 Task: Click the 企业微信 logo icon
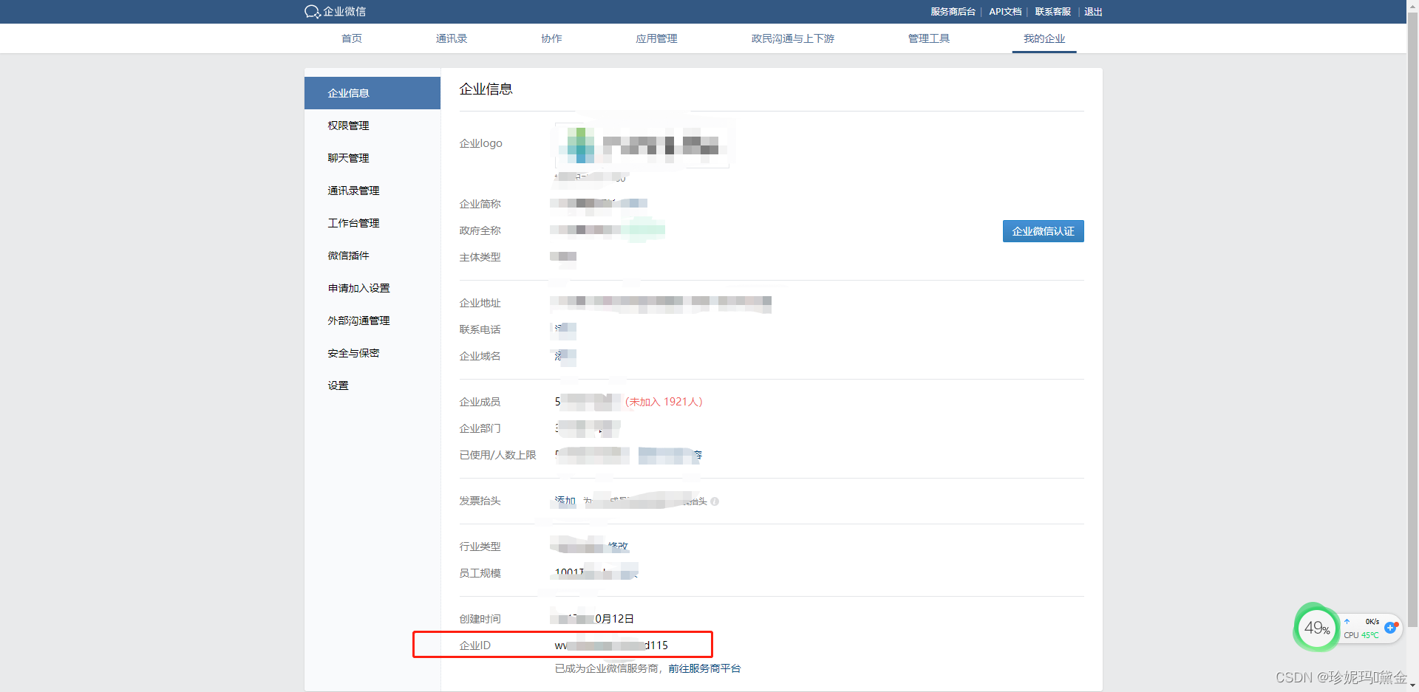pyautogui.click(x=312, y=12)
